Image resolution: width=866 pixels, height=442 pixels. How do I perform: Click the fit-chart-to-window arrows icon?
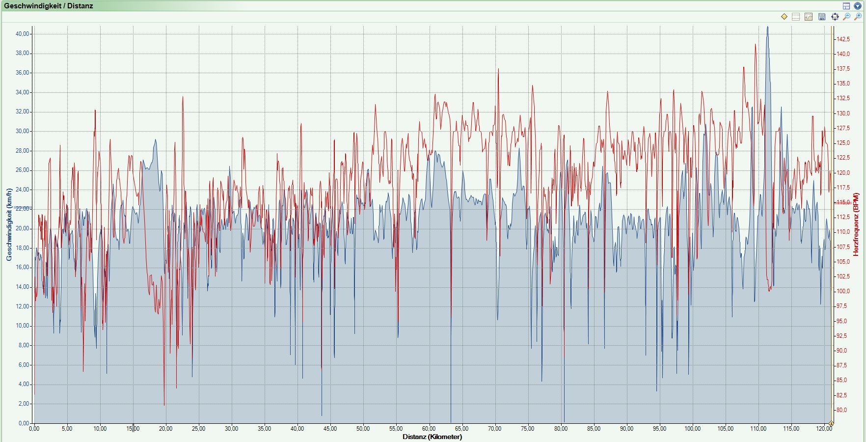[835, 17]
